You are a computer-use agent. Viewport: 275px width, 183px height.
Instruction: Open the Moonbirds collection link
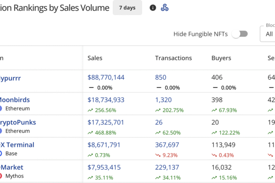click(x=14, y=100)
